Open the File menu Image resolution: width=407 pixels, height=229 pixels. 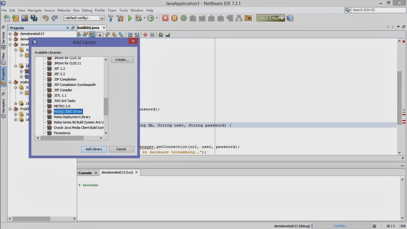pyautogui.click(x=4, y=10)
